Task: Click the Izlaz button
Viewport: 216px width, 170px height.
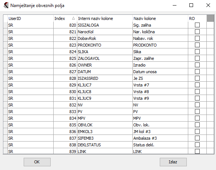Action: (x=173, y=162)
